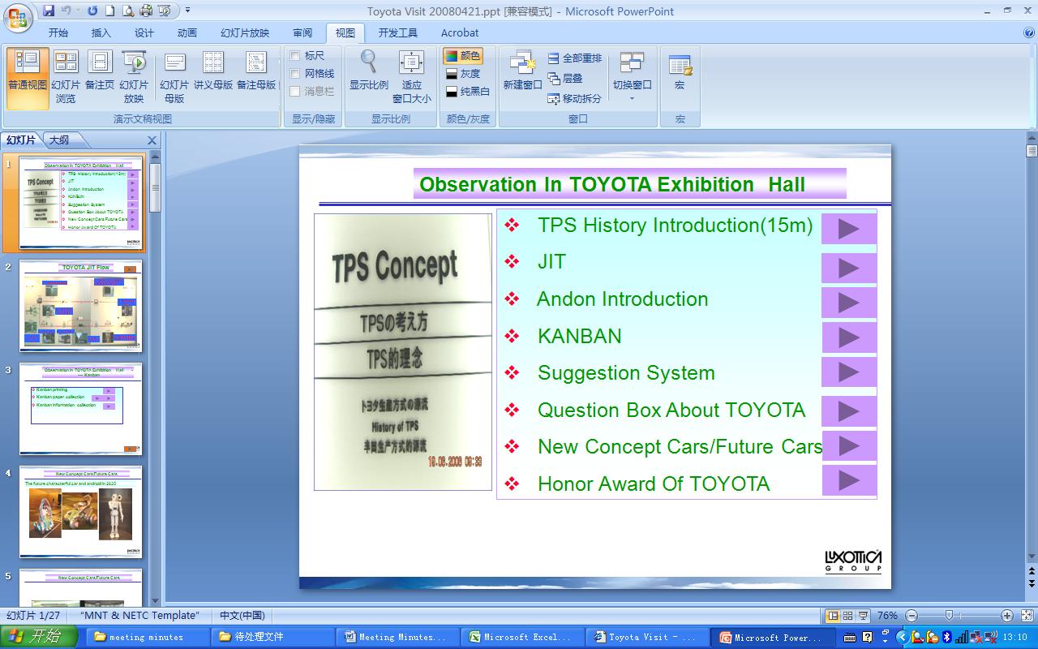The image size is (1038, 649).
Task: Click slide show icon in status bar
Action: [863, 616]
